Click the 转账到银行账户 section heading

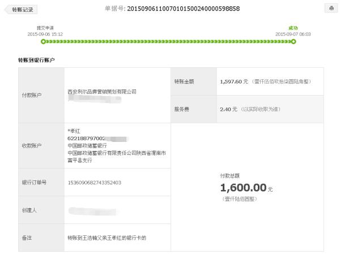pos(36,60)
